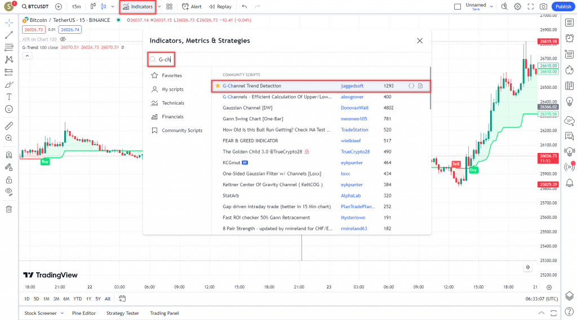Expand the Indicators favorites dropdown arrow
The width and height of the screenshot is (577, 320).
[x=159, y=7]
